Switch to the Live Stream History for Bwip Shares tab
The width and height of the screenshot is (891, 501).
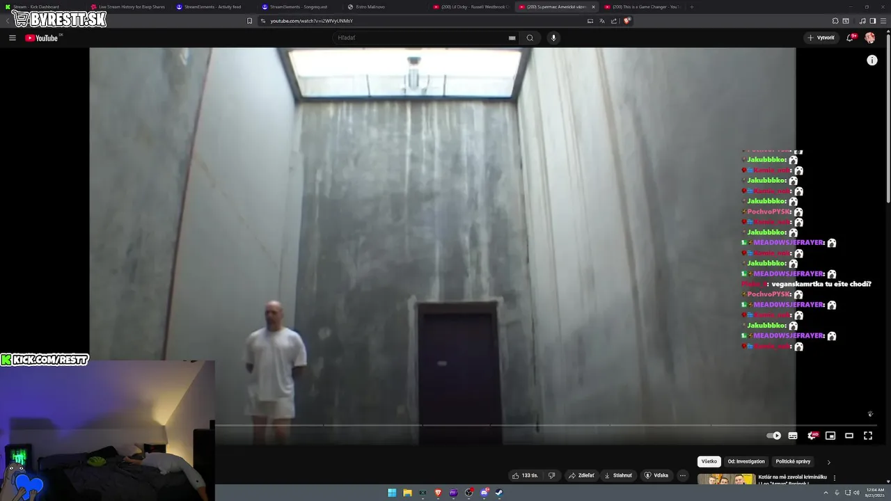pos(128,7)
